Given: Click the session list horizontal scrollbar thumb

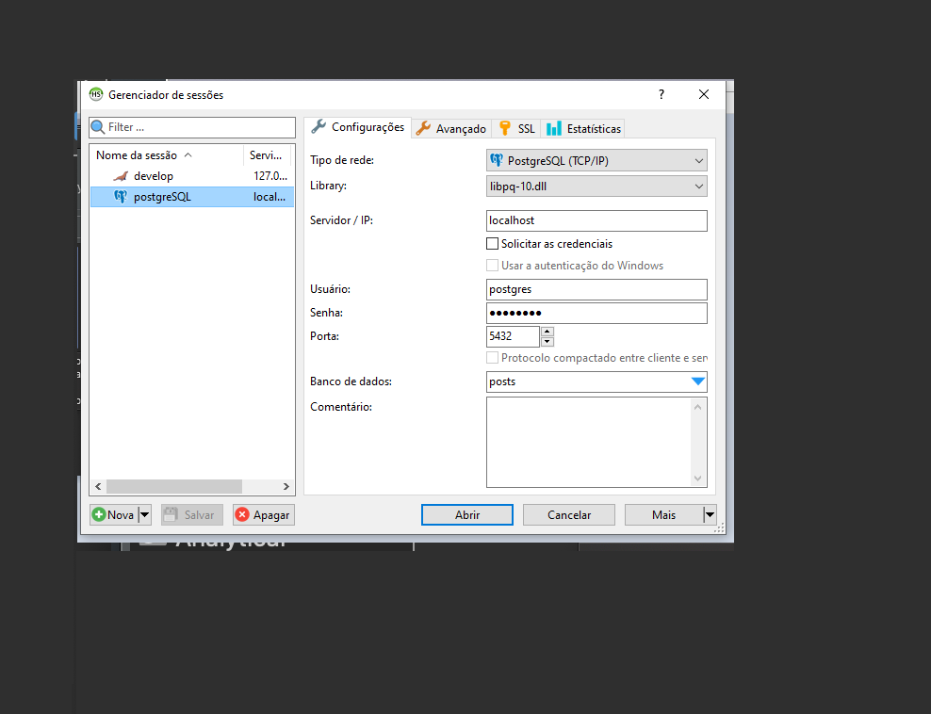Looking at the screenshot, I should 174,487.
